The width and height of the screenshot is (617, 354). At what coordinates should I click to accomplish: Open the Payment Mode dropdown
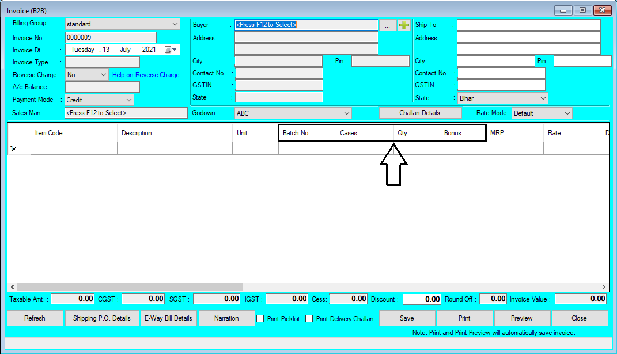129,99
